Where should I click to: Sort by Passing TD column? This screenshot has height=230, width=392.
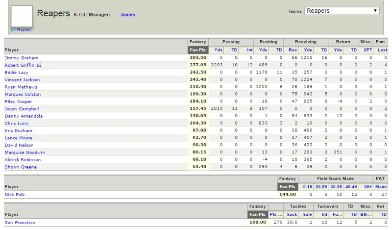234,50
